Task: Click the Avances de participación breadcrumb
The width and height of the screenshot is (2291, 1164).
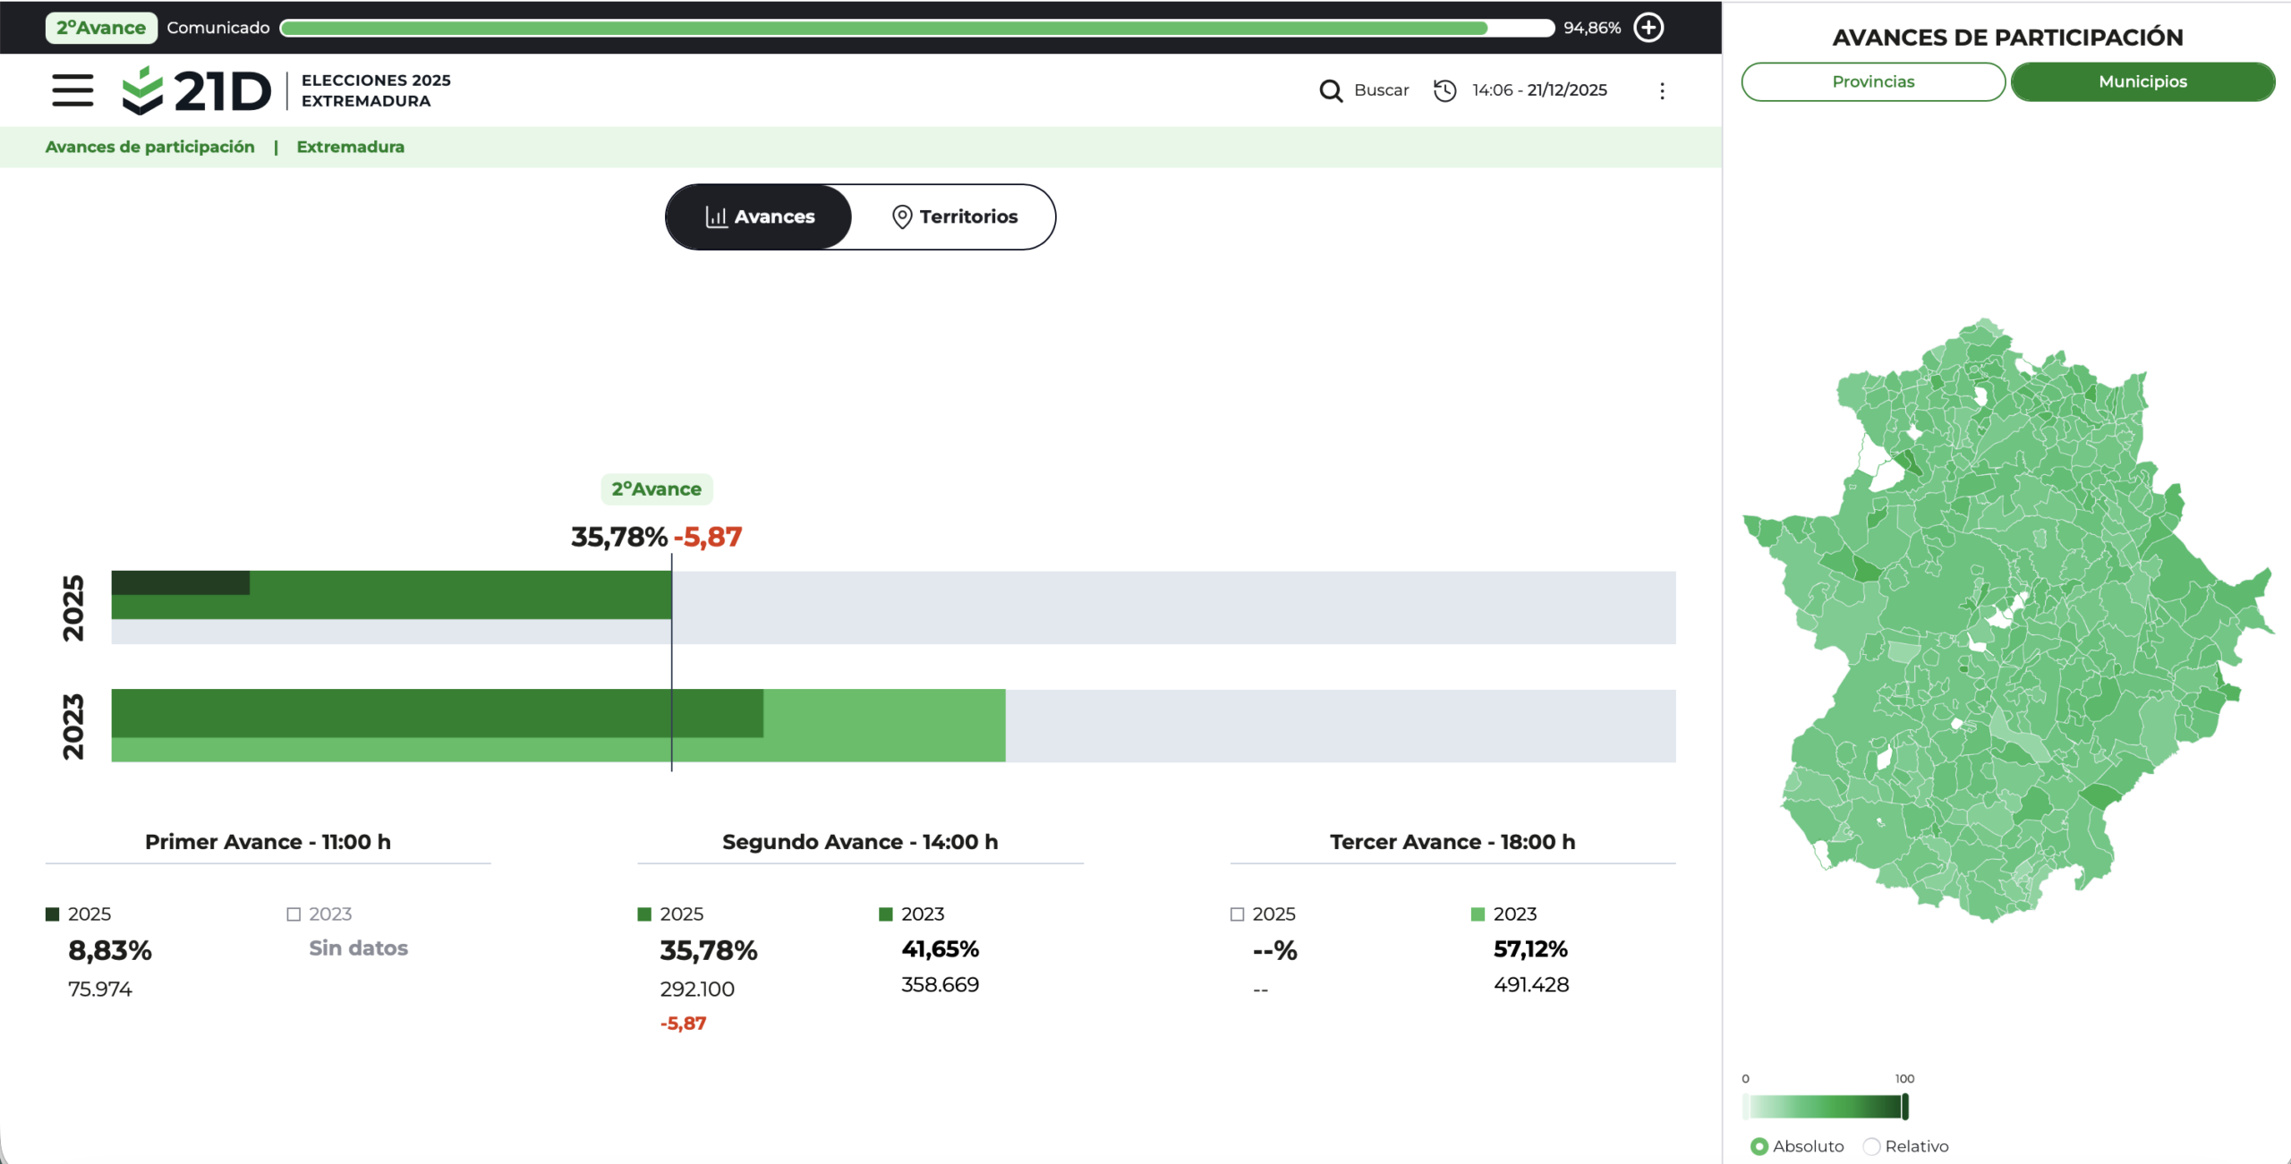Action: click(149, 147)
